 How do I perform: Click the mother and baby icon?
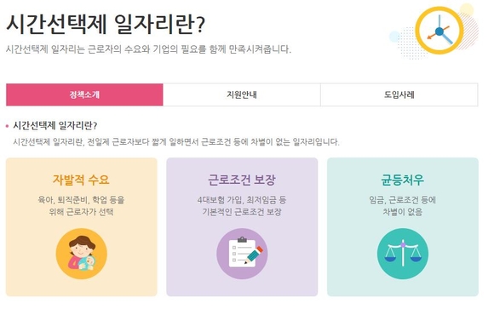click(81, 254)
